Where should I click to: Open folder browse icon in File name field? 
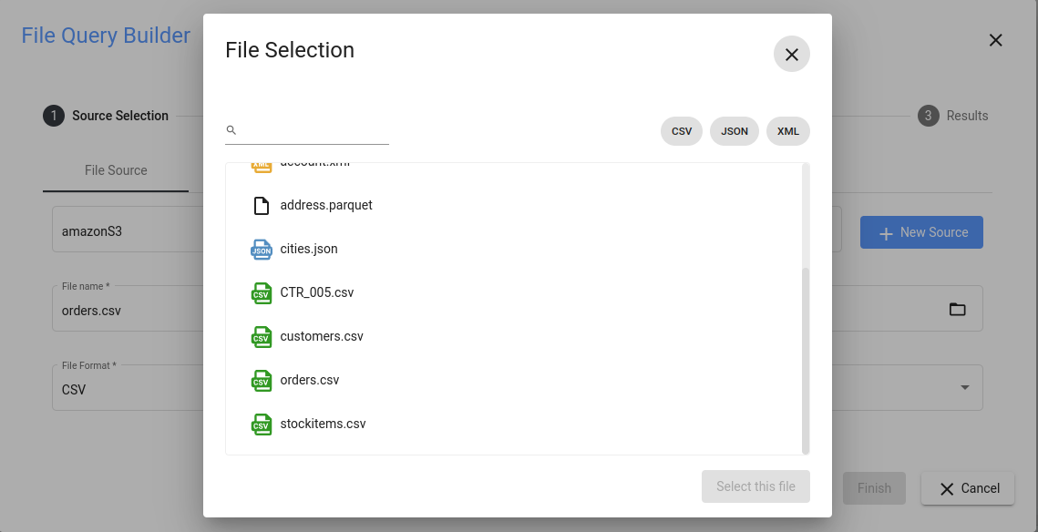pyautogui.click(x=957, y=309)
